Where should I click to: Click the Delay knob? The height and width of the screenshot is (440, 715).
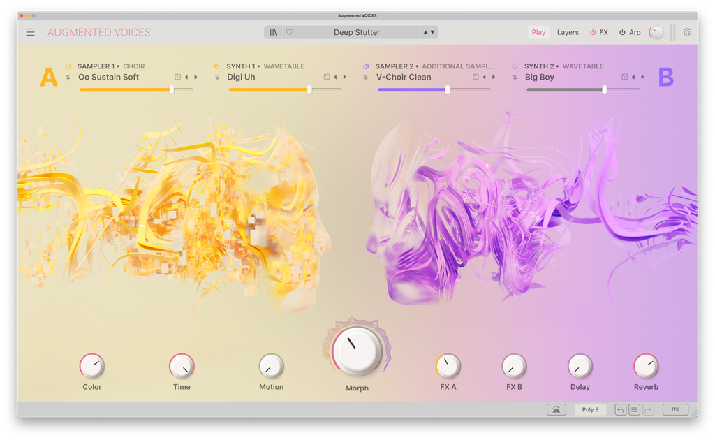click(x=580, y=366)
